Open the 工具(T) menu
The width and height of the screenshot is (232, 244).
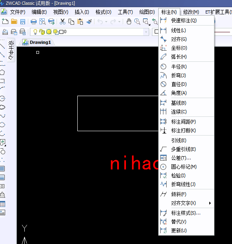point(126,12)
